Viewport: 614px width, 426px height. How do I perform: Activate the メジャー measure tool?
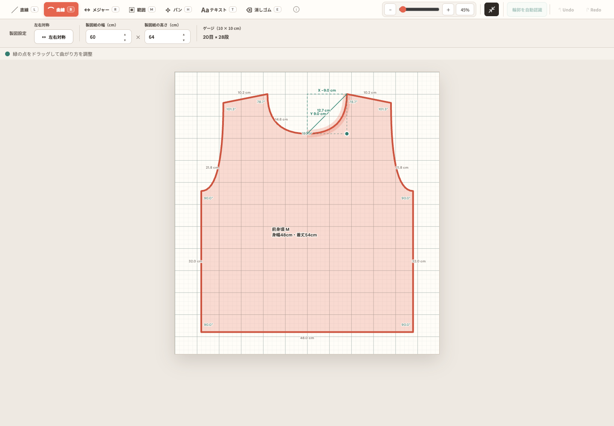(101, 9)
